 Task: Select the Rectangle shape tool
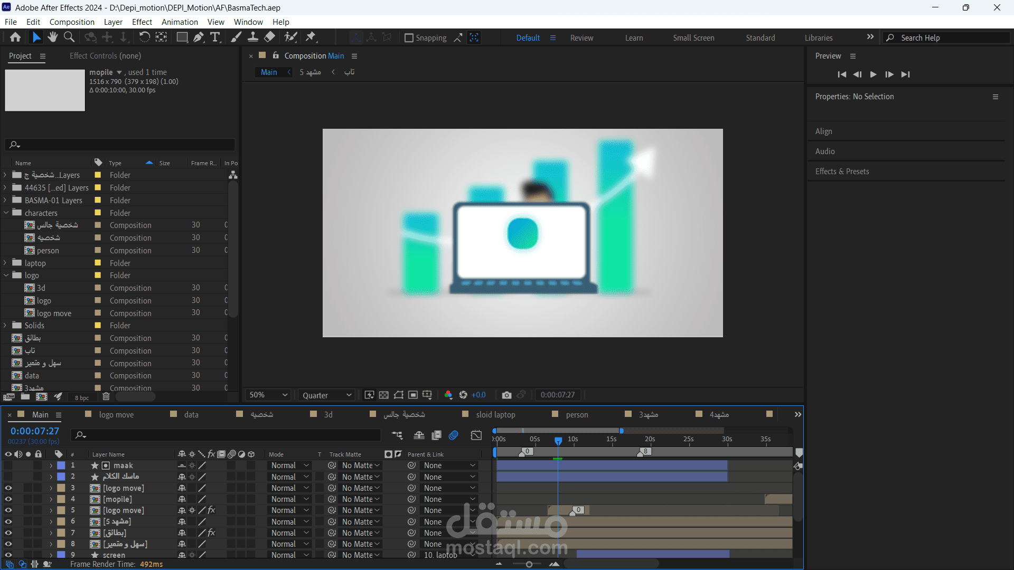tap(182, 37)
